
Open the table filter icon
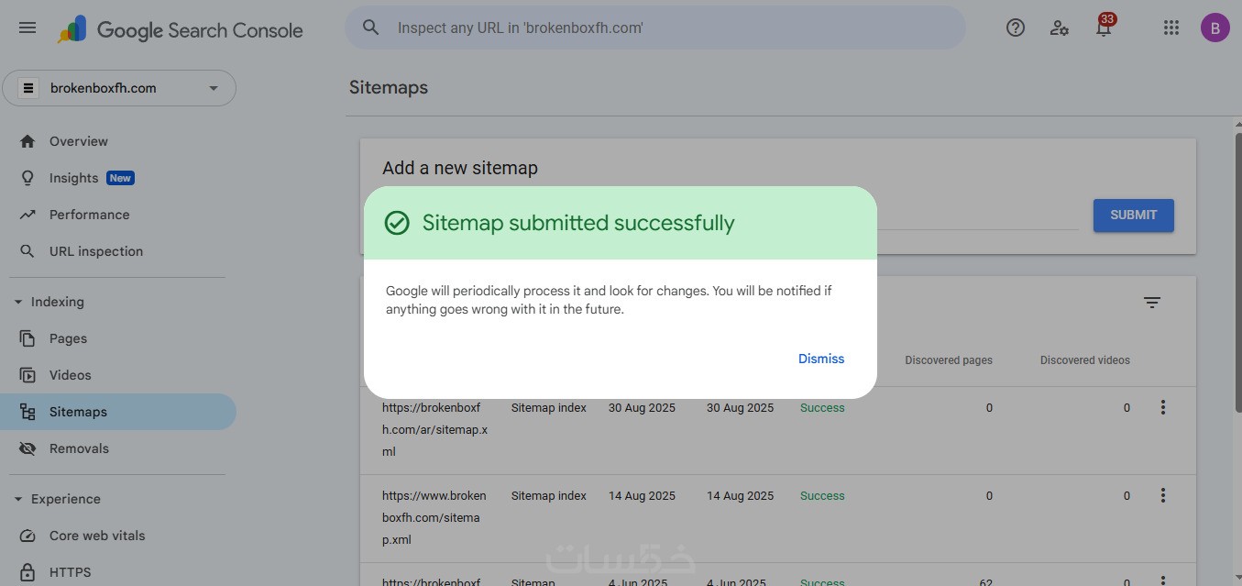click(x=1152, y=303)
